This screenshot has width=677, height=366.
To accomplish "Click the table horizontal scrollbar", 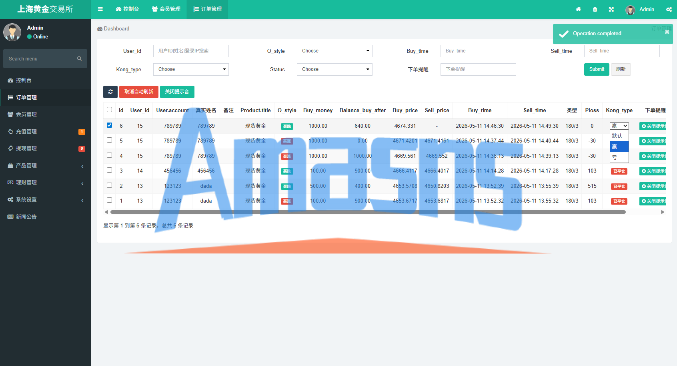I will point(368,212).
